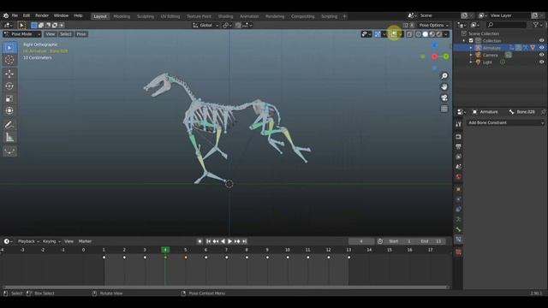Switch to rendered viewport shading
Image resolution: width=548 pixels, height=308 pixels.
coord(439,34)
